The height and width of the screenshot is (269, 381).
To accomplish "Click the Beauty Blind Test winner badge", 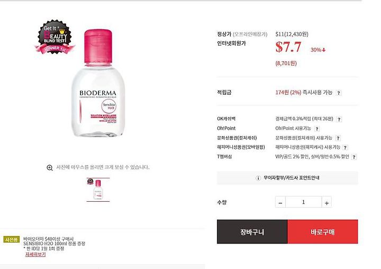I will tap(55, 37).
